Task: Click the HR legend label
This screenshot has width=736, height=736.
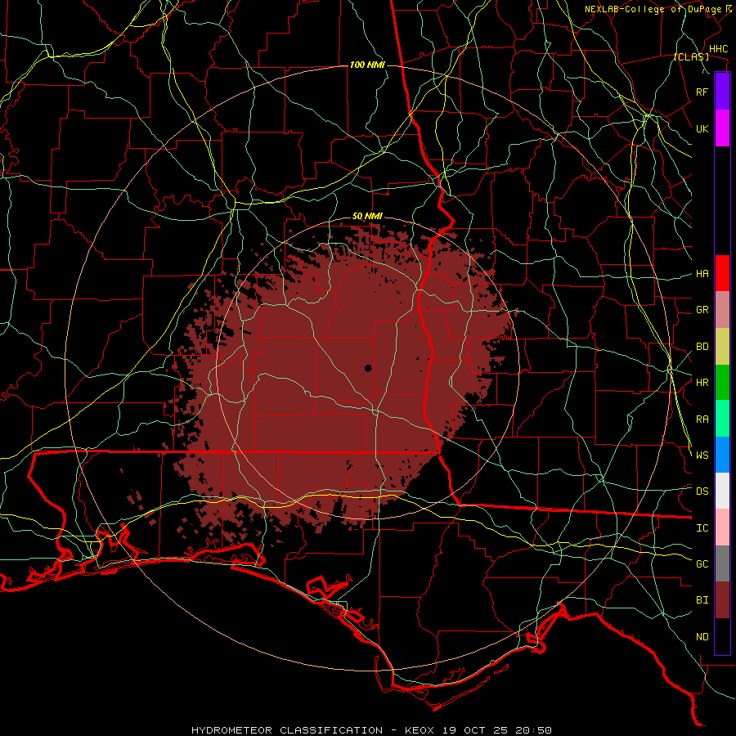Action: coord(702,383)
